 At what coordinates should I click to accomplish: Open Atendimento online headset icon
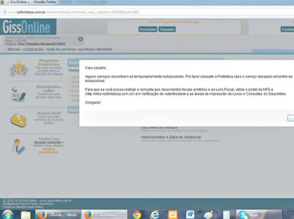tap(18, 94)
